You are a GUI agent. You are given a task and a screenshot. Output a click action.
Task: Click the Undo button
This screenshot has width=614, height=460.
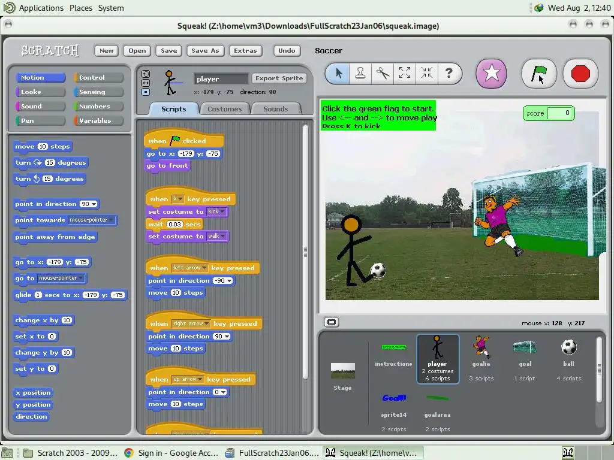click(287, 50)
